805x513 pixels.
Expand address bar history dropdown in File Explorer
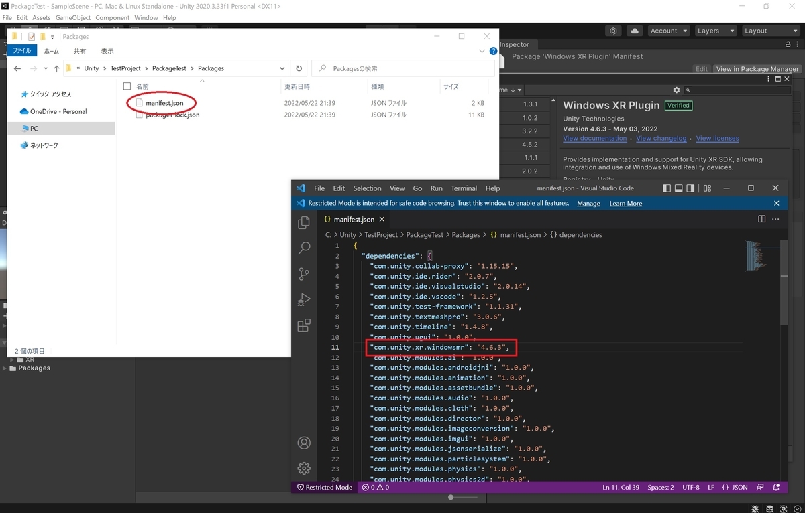coord(282,68)
